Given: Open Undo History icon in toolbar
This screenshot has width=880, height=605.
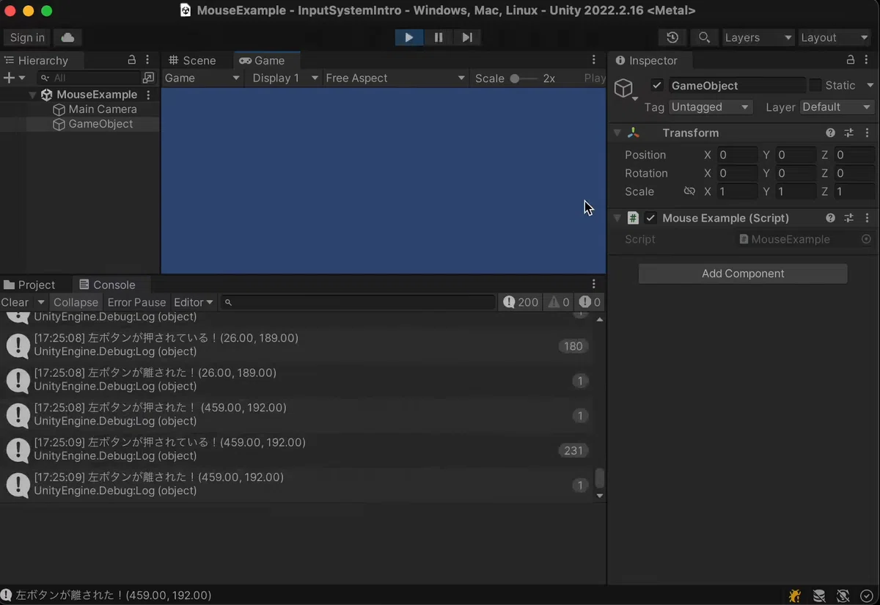Looking at the screenshot, I should [672, 37].
